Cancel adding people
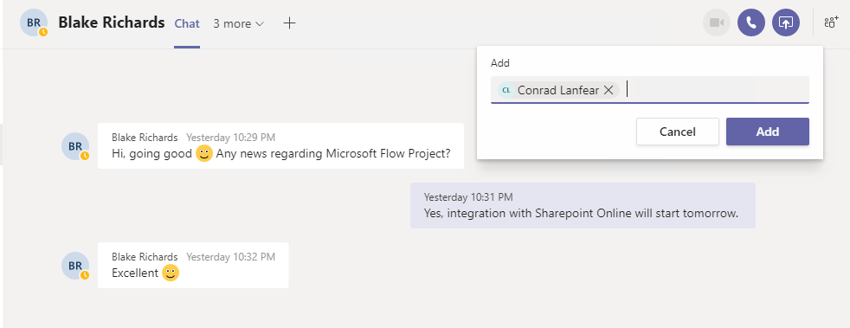 pos(678,132)
